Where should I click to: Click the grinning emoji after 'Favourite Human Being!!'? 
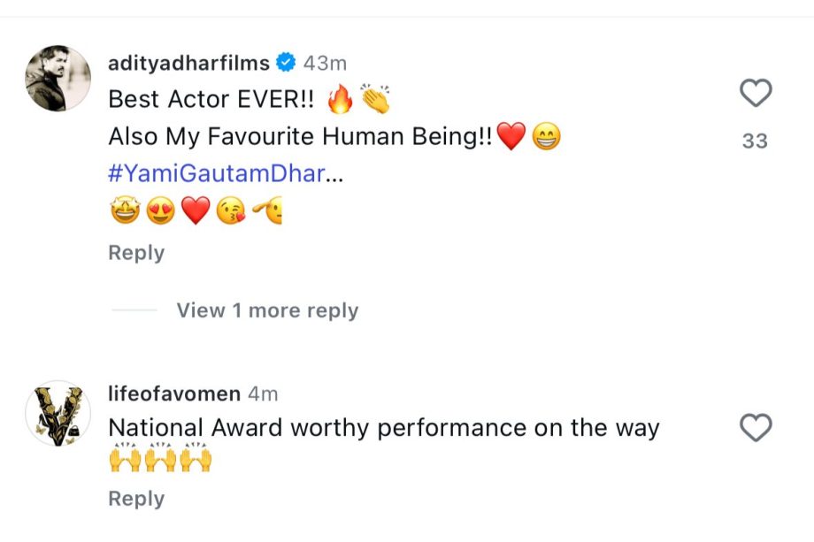[547, 137]
